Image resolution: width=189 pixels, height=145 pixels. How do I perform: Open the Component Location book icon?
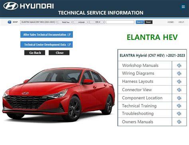pos(179,98)
